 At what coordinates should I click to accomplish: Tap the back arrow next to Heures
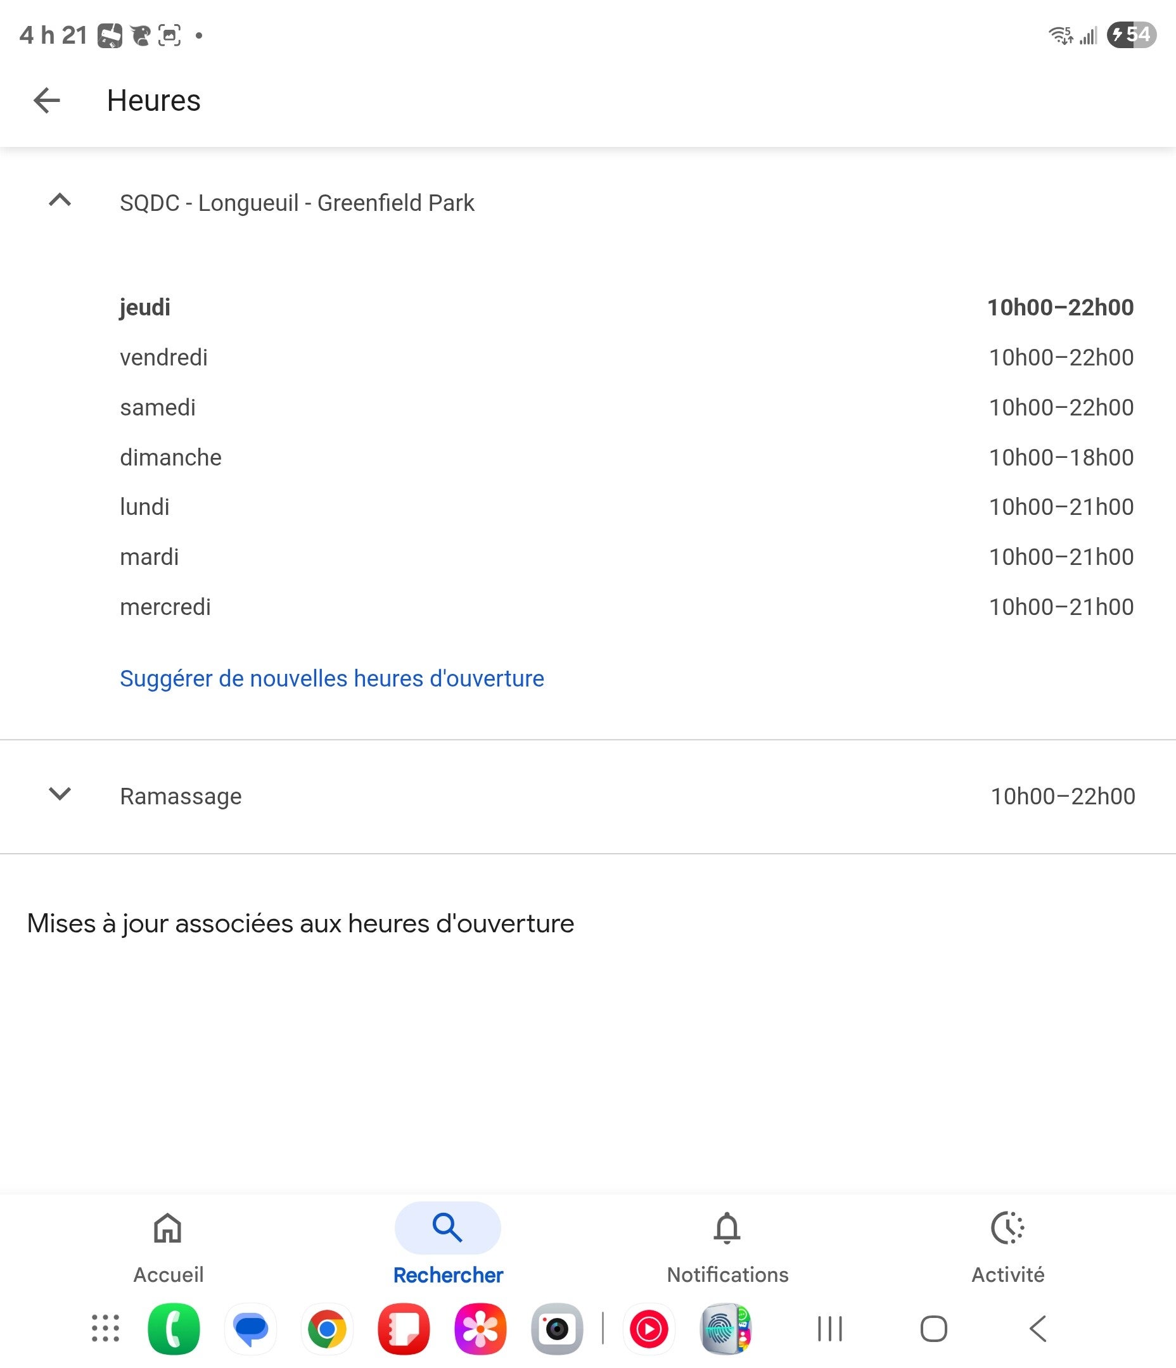[x=47, y=101]
